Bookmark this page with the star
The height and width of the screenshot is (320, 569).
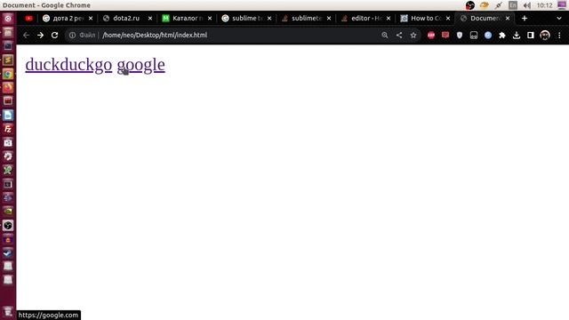pyautogui.click(x=413, y=36)
